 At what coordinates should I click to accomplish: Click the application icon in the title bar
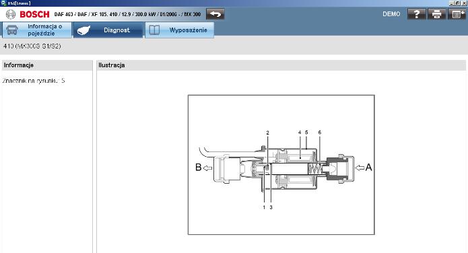coord(3,3)
